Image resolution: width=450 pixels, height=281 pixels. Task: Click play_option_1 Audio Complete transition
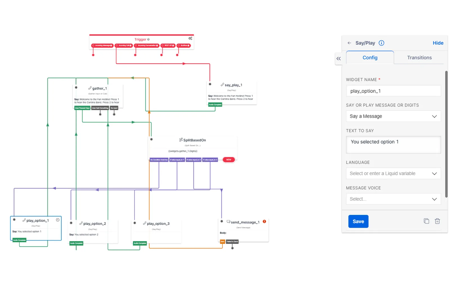(19, 240)
